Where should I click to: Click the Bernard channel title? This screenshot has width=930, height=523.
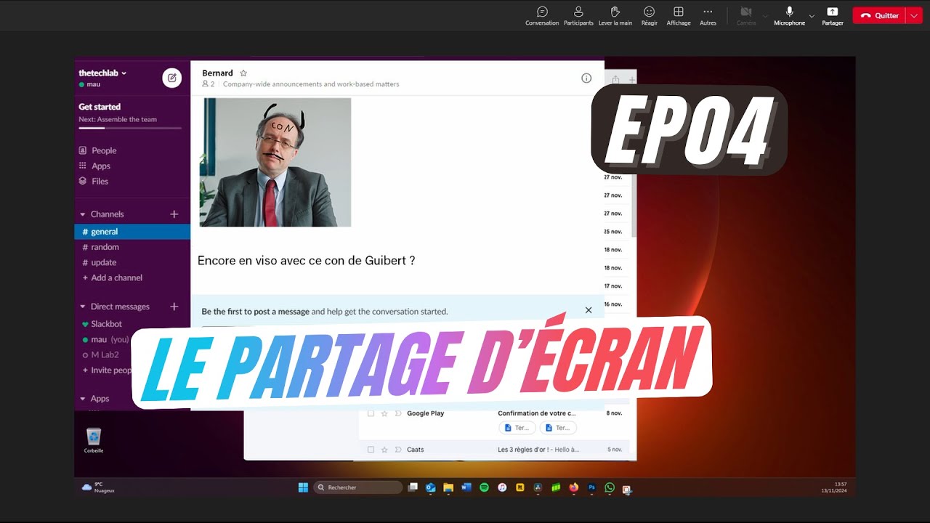(x=217, y=73)
